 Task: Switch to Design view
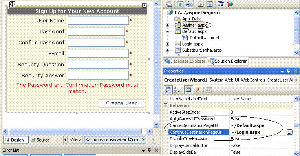coord(16,140)
